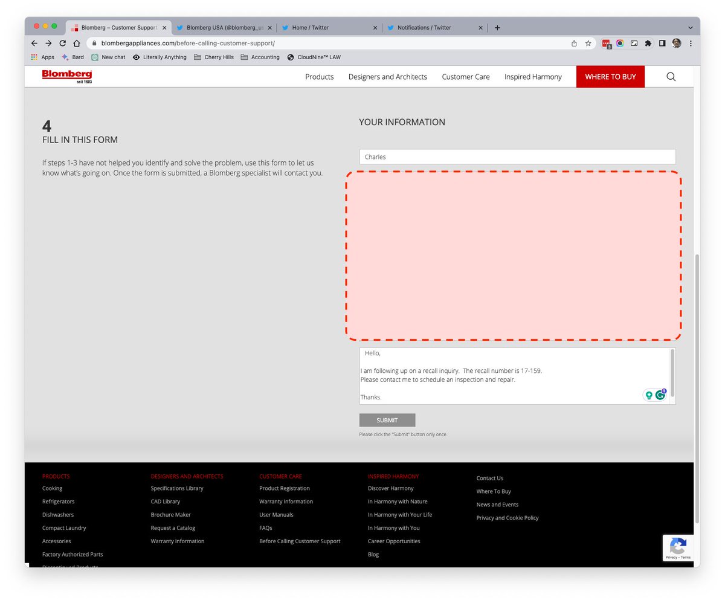Toggle the browser side panel

[x=662, y=44]
